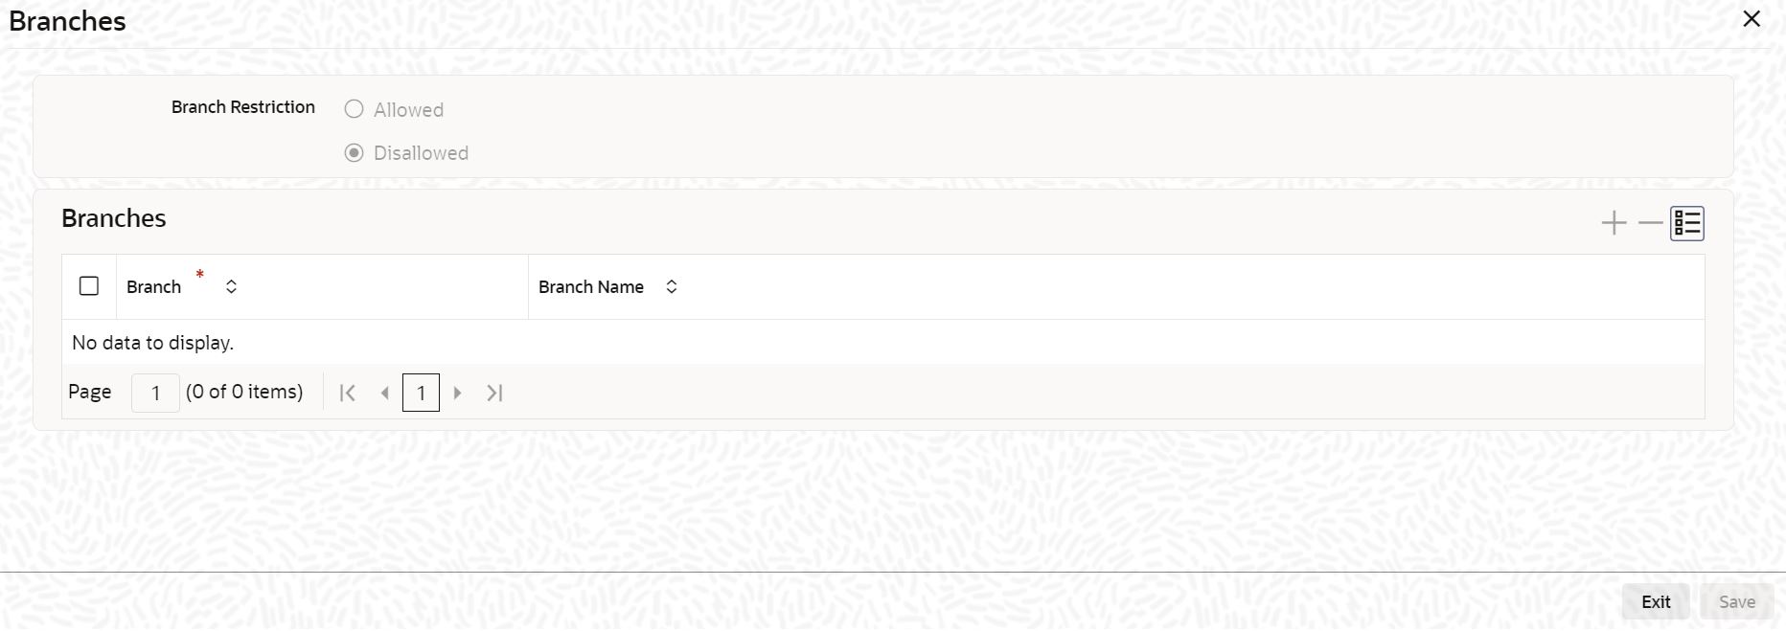Click the Branch column header

153,287
